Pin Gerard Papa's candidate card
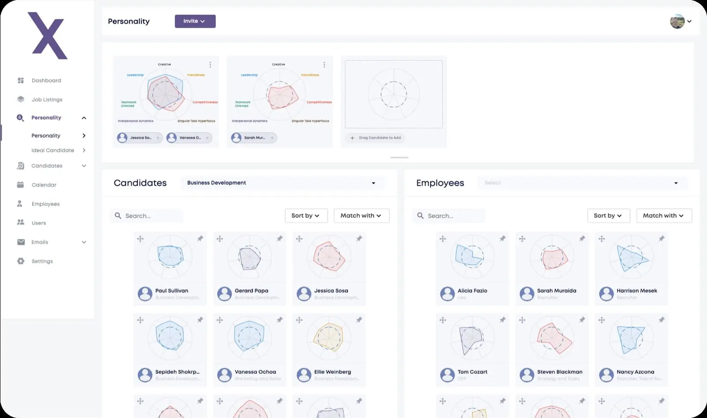Screen dimensions: 707x418 (279, 238)
